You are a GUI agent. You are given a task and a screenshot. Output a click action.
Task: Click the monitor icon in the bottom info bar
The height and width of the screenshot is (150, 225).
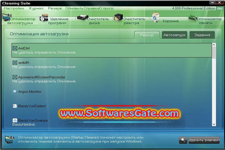[9, 139]
